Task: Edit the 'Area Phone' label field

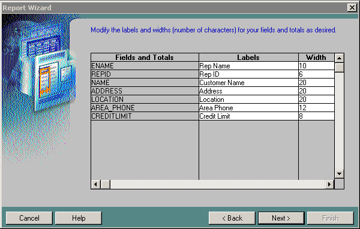Action: pyautogui.click(x=248, y=108)
